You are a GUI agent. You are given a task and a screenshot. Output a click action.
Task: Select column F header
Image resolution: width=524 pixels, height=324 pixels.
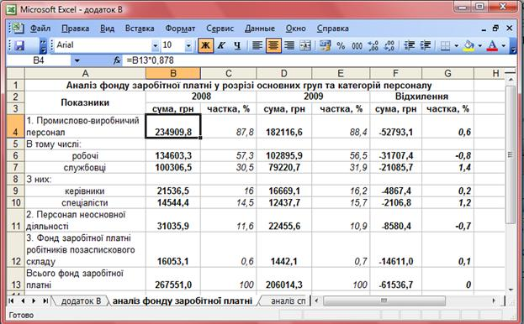[x=395, y=73]
